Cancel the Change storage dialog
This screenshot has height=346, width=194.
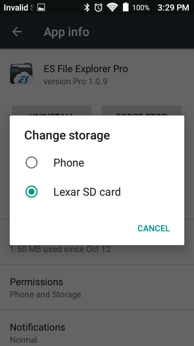pos(154,229)
